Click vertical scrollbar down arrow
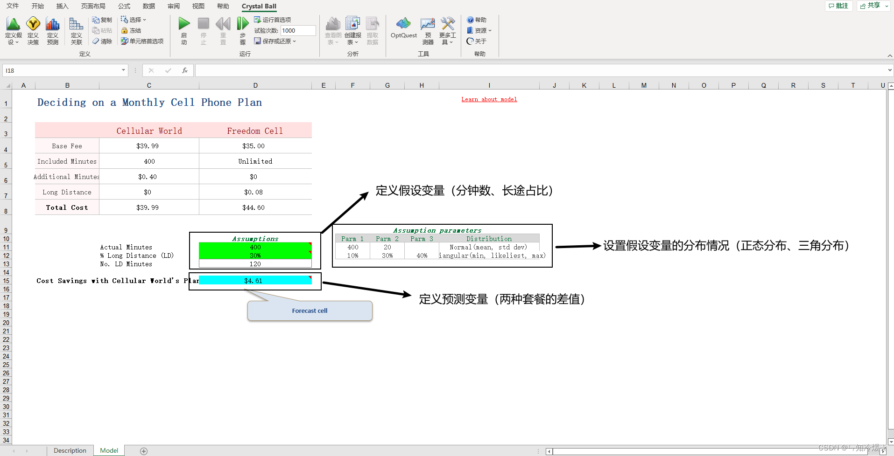This screenshot has height=456, width=894. (891, 441)
